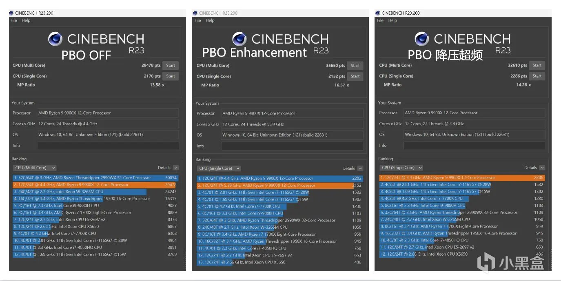
Task: Select Core i9-9880H row scoring 9087
Action: 95,206
